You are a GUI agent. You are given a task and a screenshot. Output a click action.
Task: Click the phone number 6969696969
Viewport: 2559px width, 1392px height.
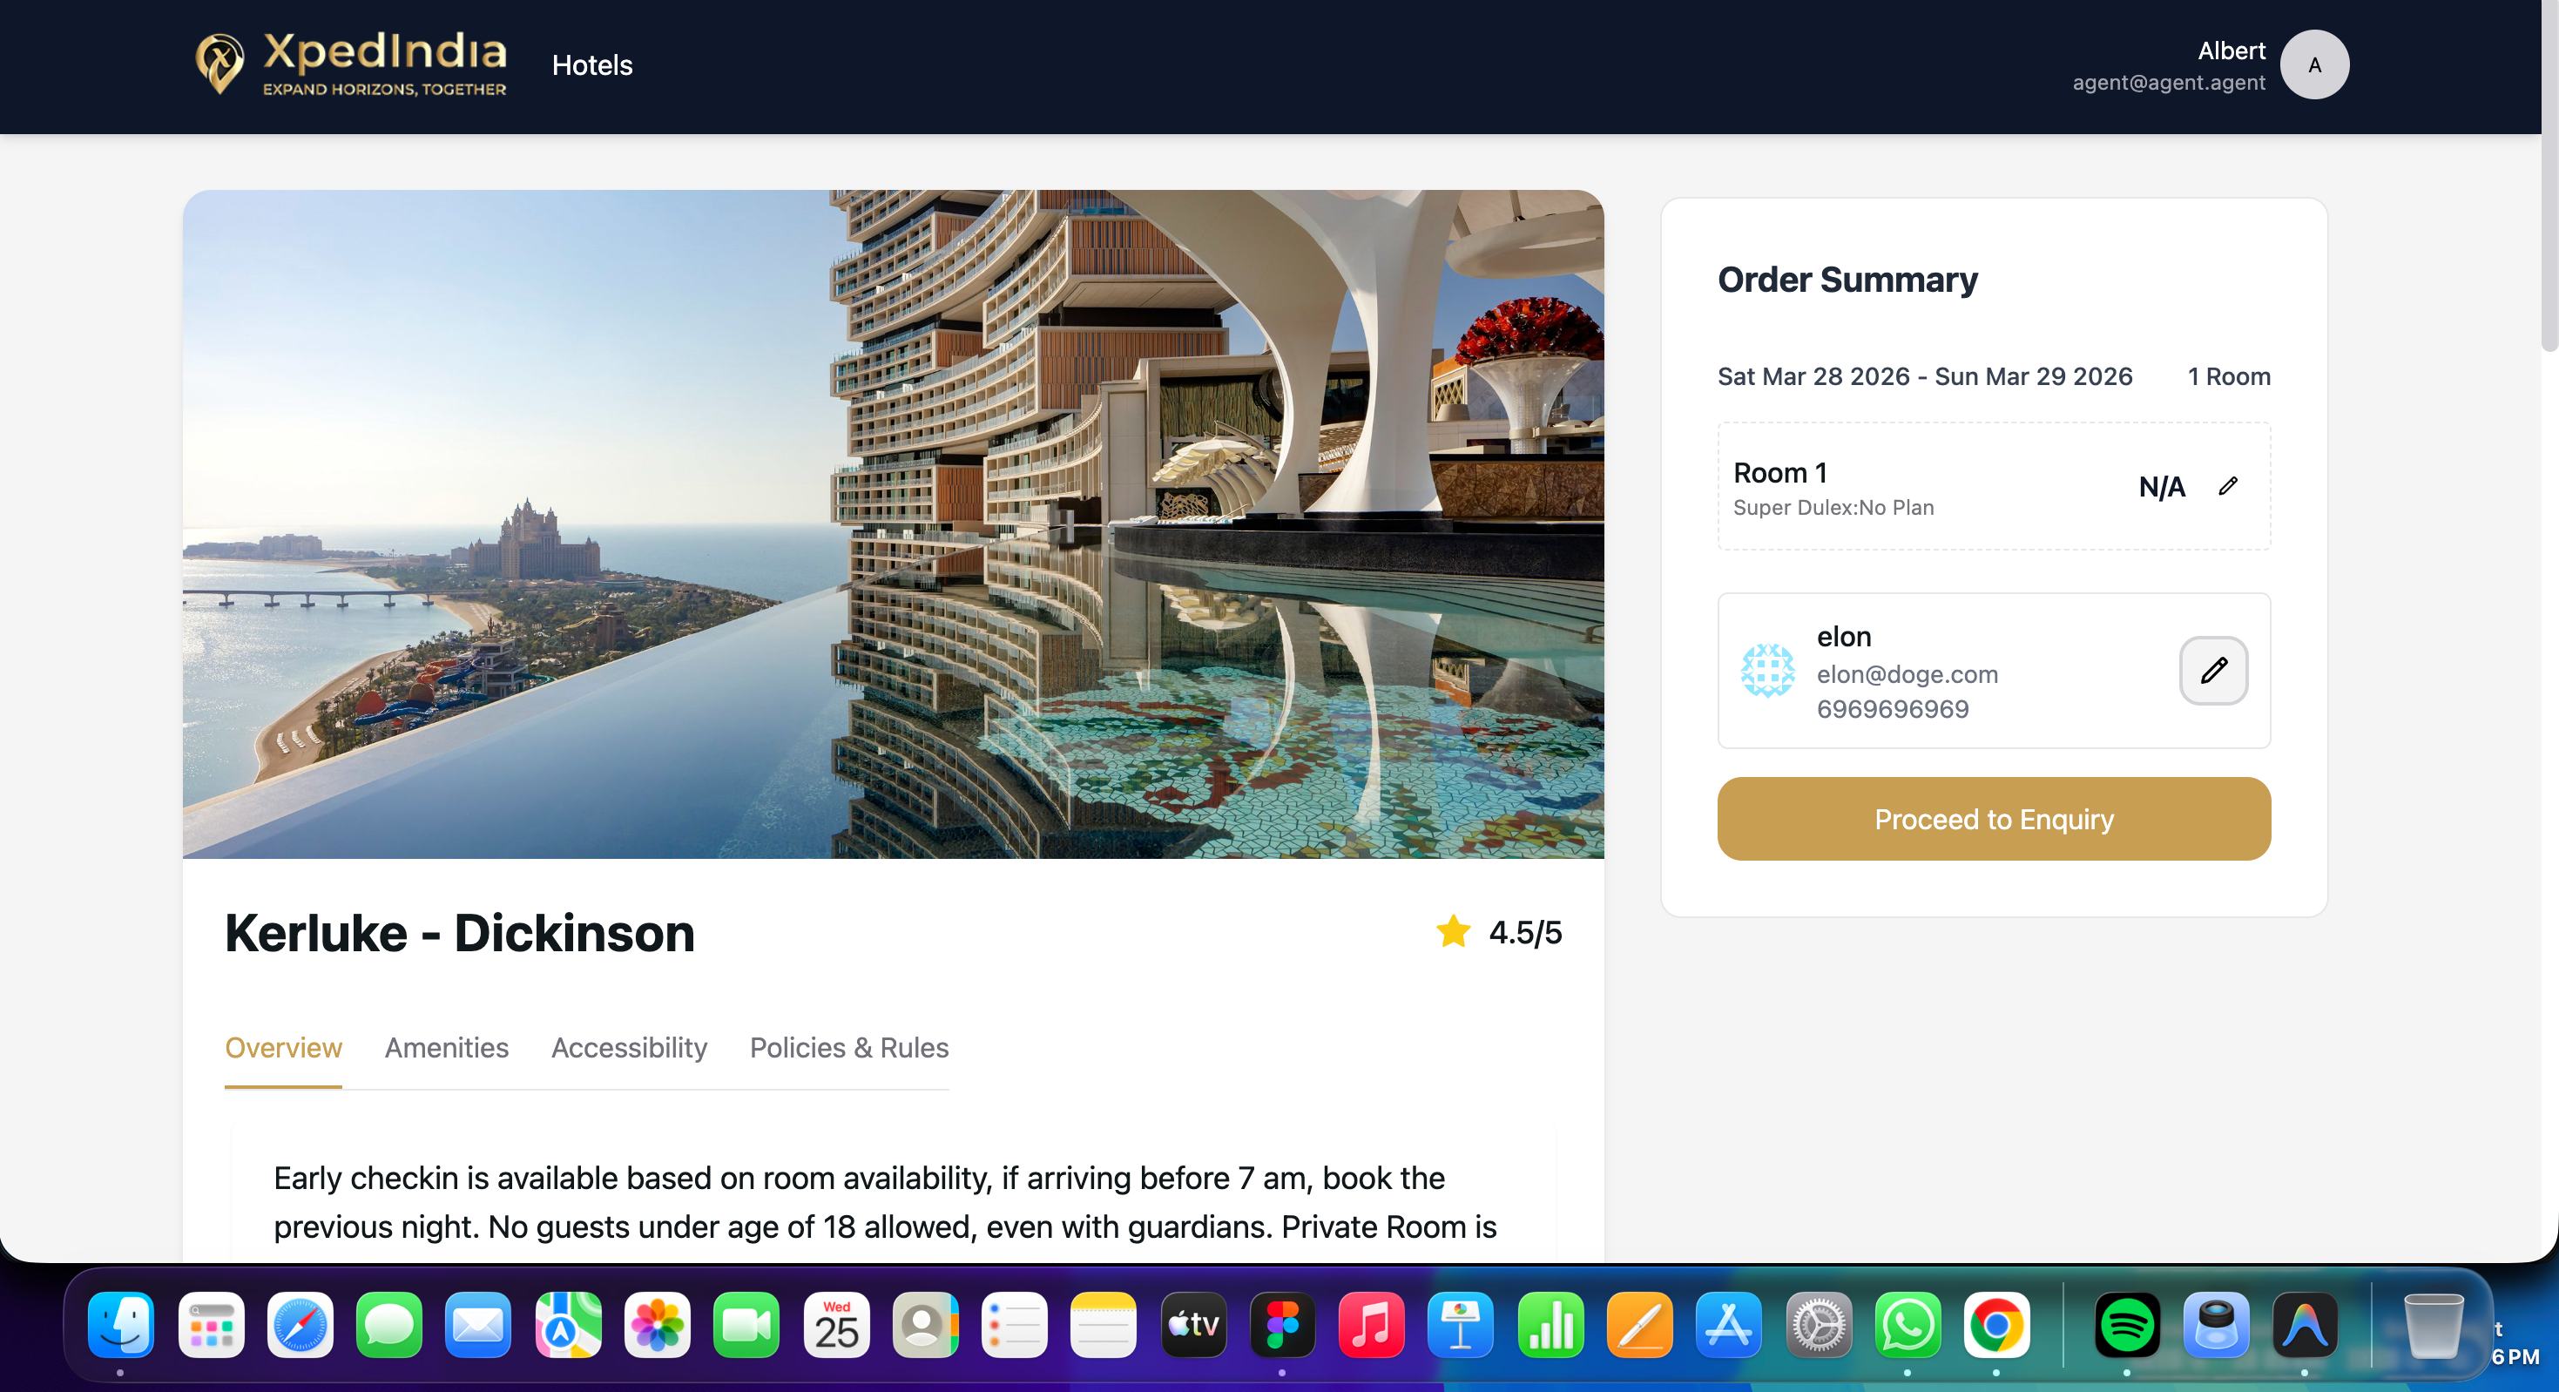point(1893,709)
